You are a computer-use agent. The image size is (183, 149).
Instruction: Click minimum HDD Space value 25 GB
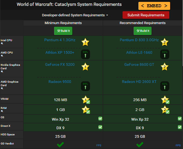click(x=60, y=136)
